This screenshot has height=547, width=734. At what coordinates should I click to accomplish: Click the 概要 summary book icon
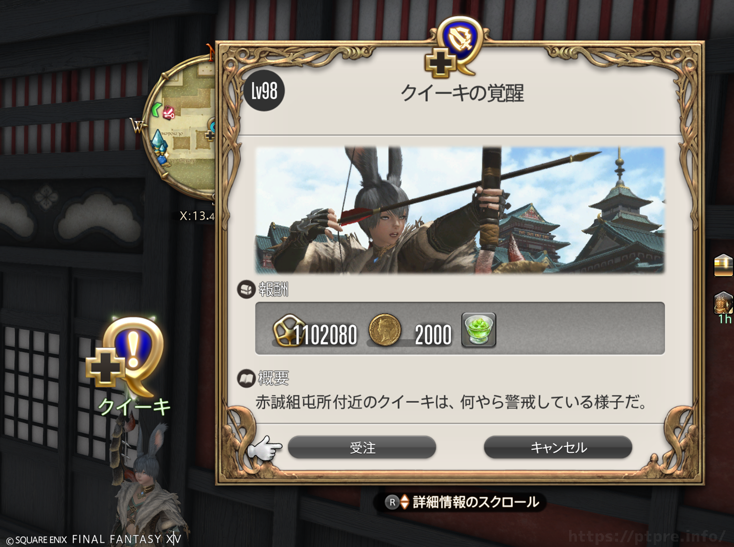pyautogui.click(x=246, y=378)
